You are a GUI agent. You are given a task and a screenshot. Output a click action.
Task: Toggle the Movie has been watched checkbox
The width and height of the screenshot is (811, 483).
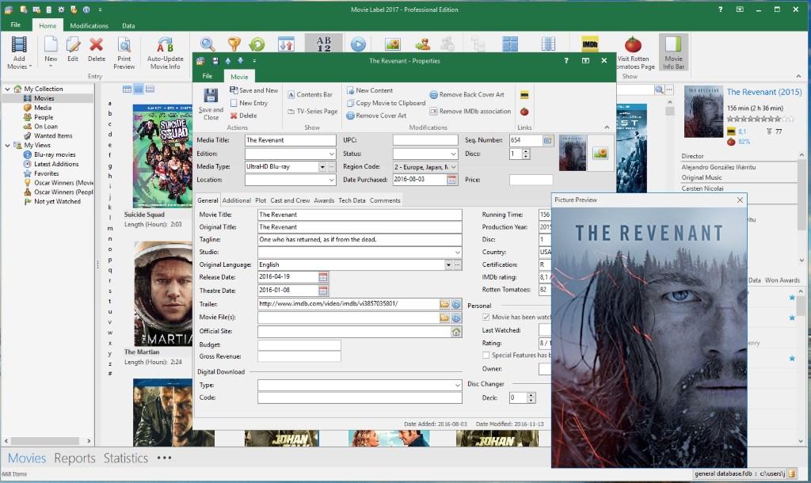[486, 317]
